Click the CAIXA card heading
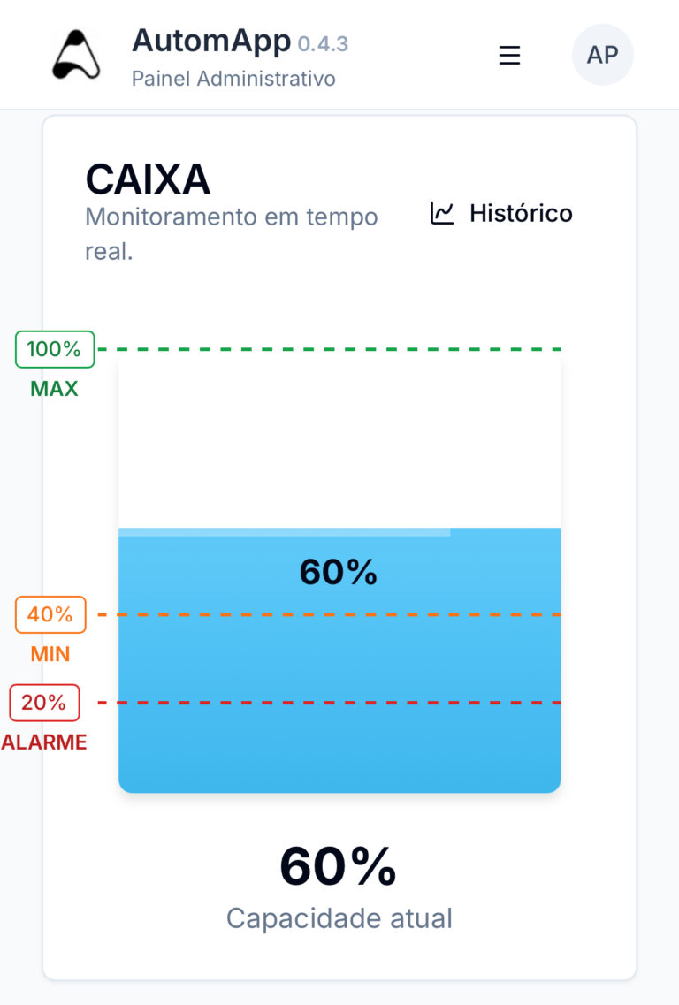679x1005 pixels. pos(148,180)
